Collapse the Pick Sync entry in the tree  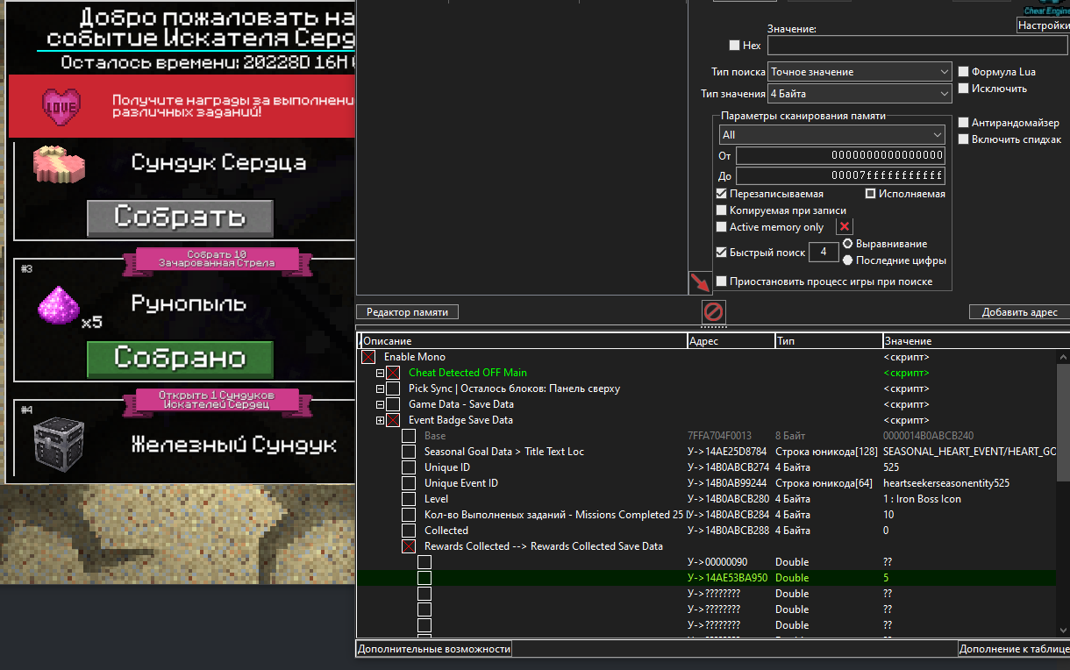381,388
